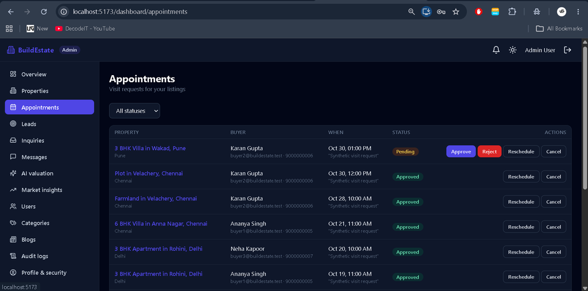Approve the 3 BHK Villa Wakad appointment

[461, 152]
